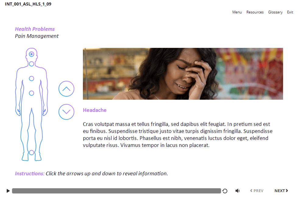Select the abdomen hotspot on the body figure
Viewport: 298px width, 200px height.
32,93
